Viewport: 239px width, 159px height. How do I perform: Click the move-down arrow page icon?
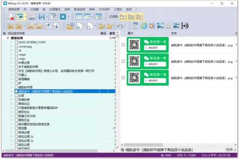tap(57, 26)
